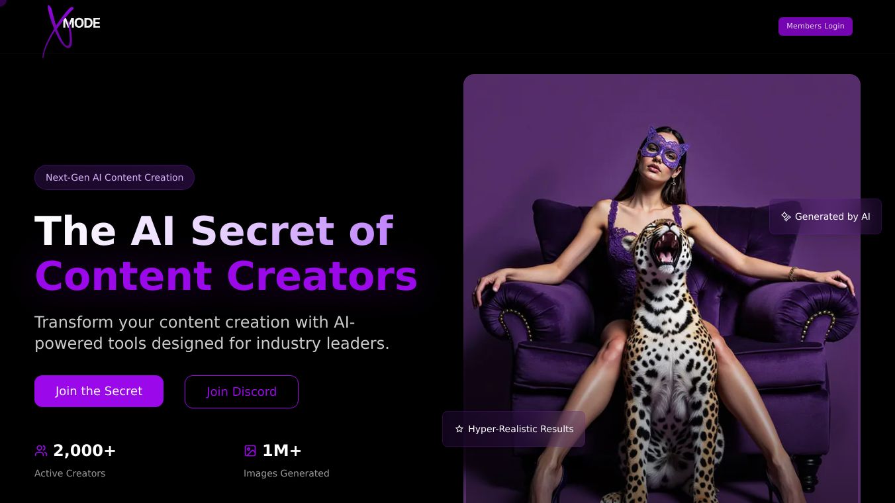Click the Content Creators purple headline
The width and height of the screenshot is (895, 503).
coord(226,276)
